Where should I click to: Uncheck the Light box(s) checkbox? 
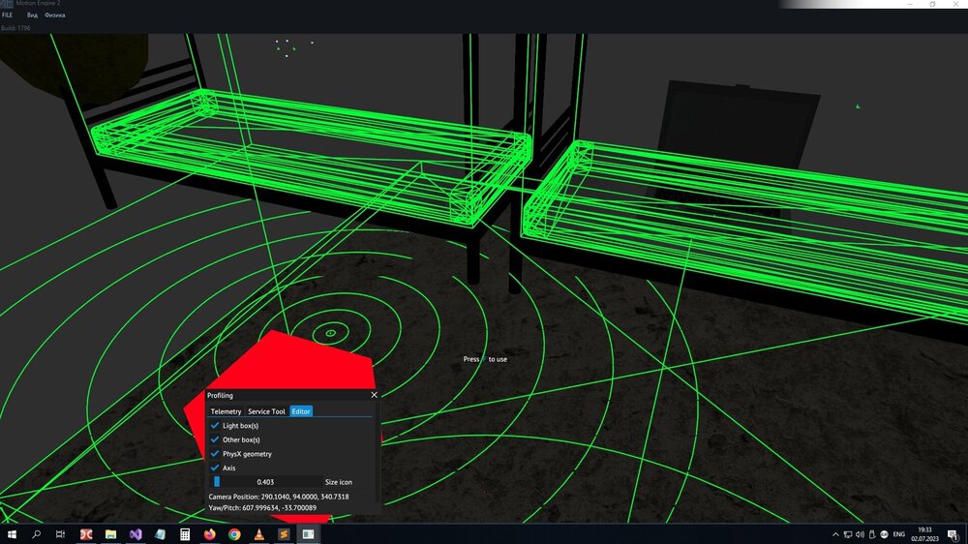tap(215, 426)
